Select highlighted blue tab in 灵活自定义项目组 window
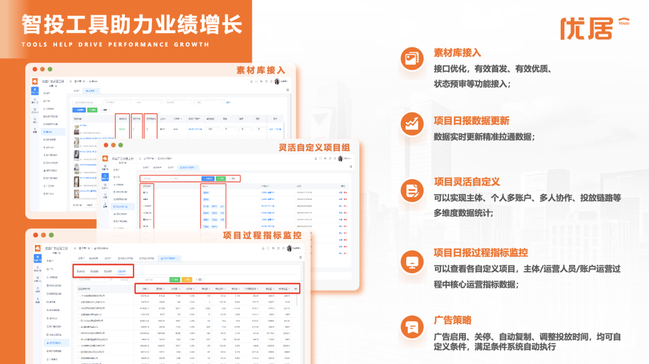The height and width of the screenshot is (364, 649). 188,168
